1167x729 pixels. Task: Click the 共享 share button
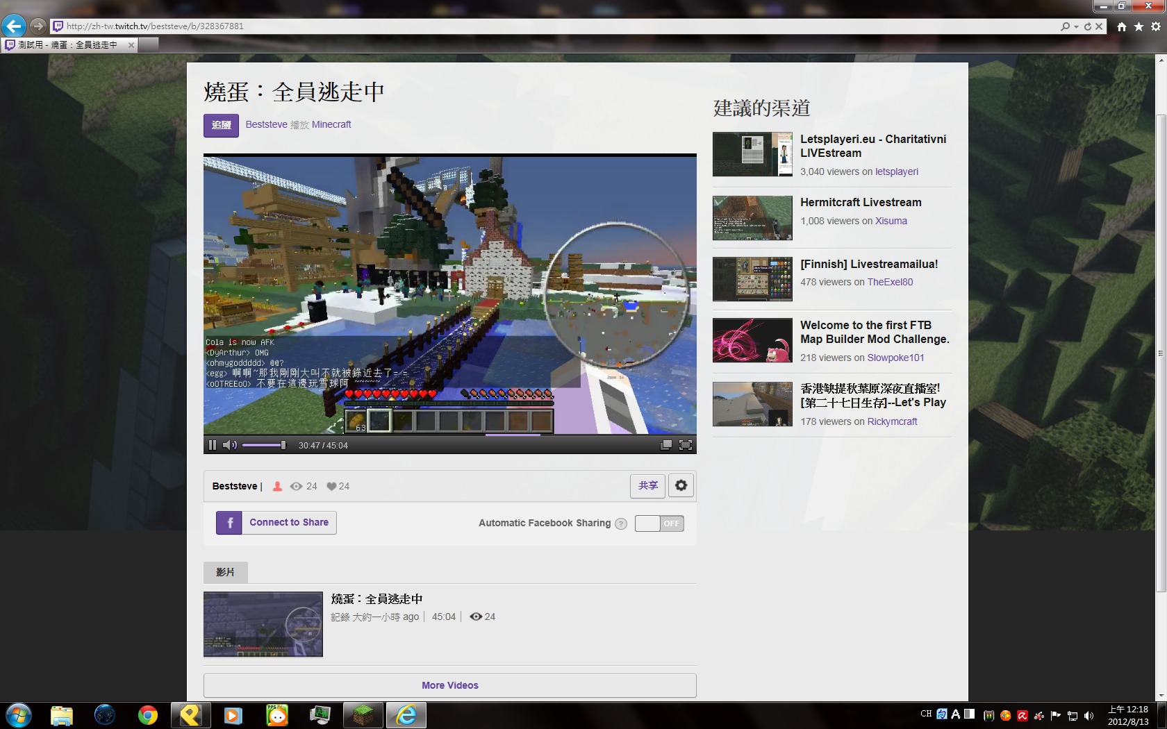point(648,486)
